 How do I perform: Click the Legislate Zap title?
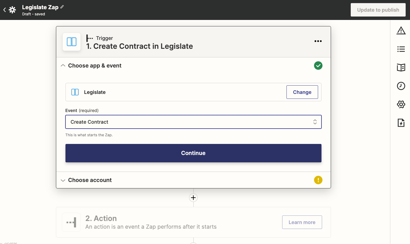[40, 7]
